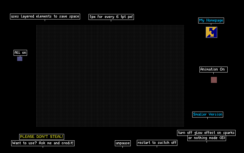The image size is (244, 153).
Task: Select the uses layered elements sign
Action: (45, 16)
